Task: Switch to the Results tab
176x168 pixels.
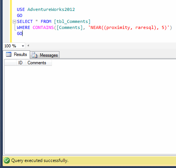Action: [x=17, y=54]
